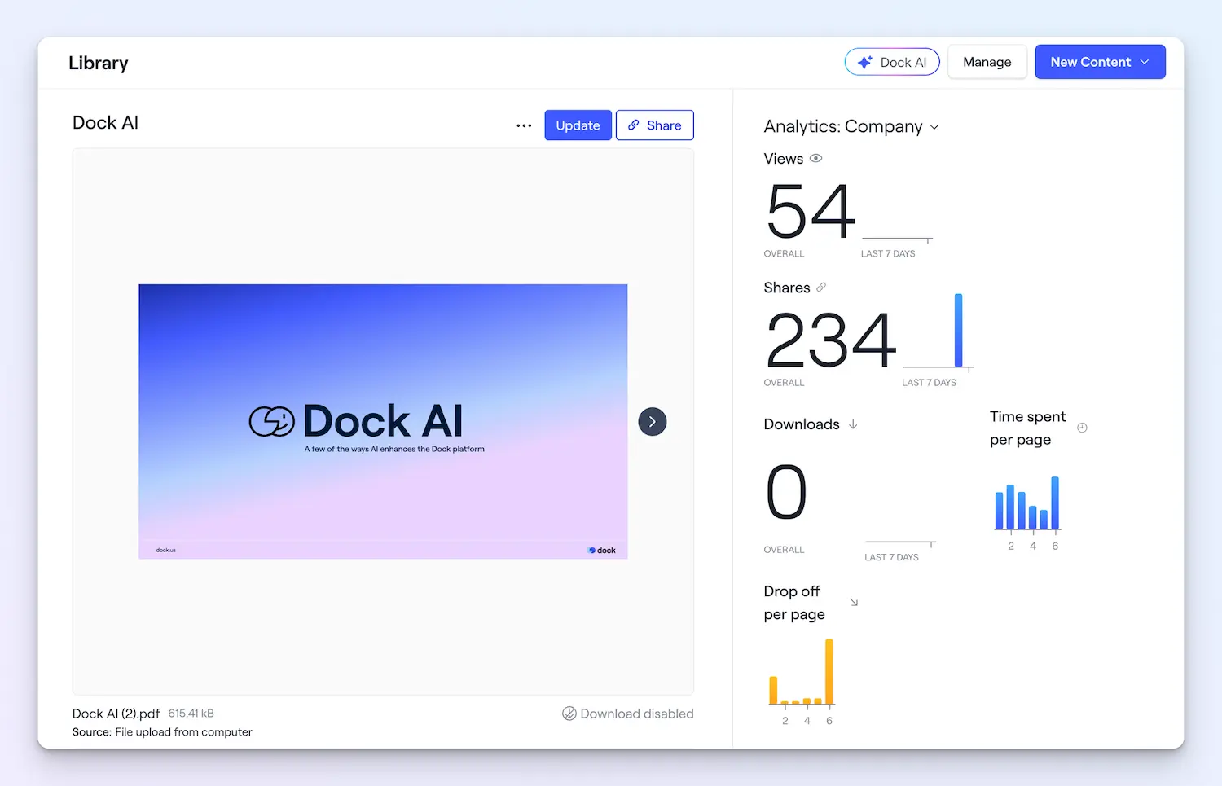Click the Library heading
Image resolution: width=1222 pixels, height=786 pixels.
click(x=98, y=63)
